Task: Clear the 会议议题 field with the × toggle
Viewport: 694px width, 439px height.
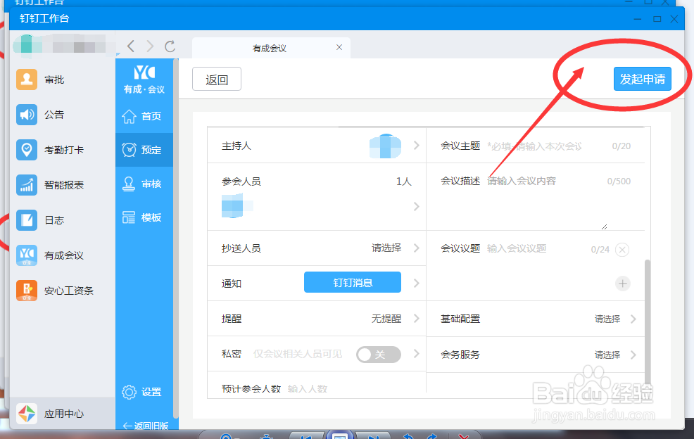Action: tap(623, 250)
